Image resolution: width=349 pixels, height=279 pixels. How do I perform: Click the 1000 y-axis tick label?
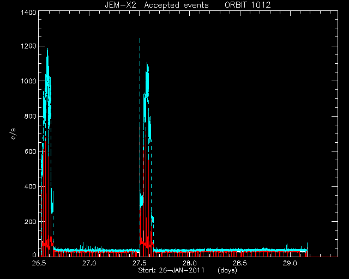(28, 81)
